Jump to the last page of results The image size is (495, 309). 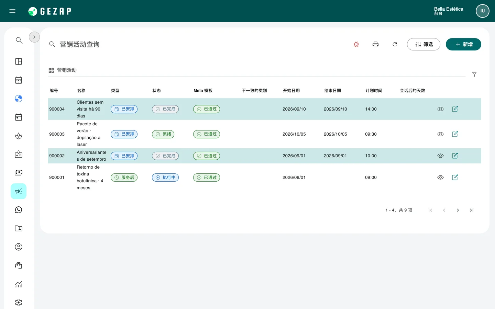point(472,210)
